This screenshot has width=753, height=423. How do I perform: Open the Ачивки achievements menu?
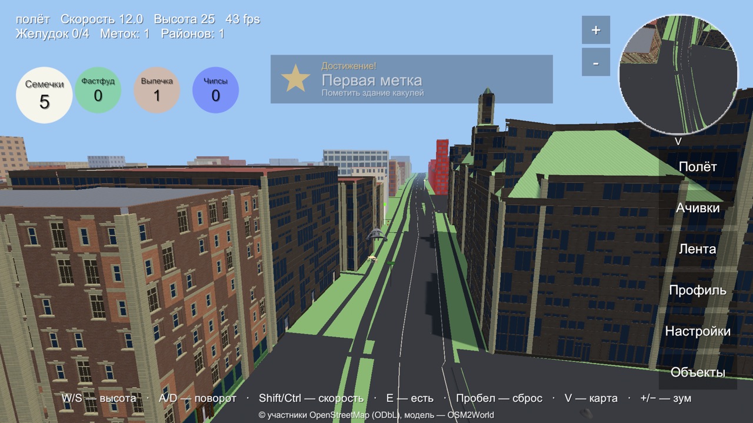[x=698, y=208]
